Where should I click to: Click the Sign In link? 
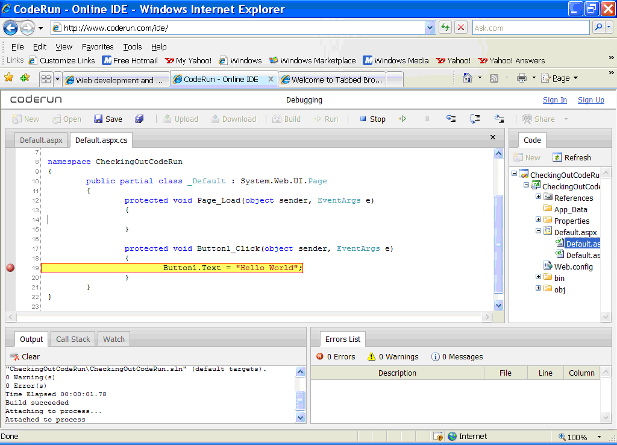tap(555, 100)
